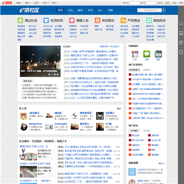This screenshot has height=184, width=184.
Task: Open the 公交 bus map quick icon
Action: click(135, 54)
